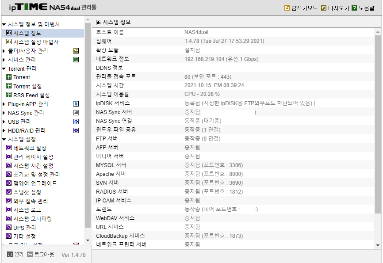Open RSS Feed 설정 page
The width and height of the screenshot is (383, 263).
[31, 95]
